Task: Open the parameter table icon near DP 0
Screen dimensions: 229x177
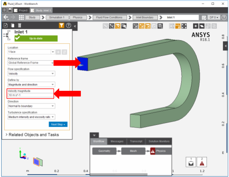Action: click(x=204, y=17)
